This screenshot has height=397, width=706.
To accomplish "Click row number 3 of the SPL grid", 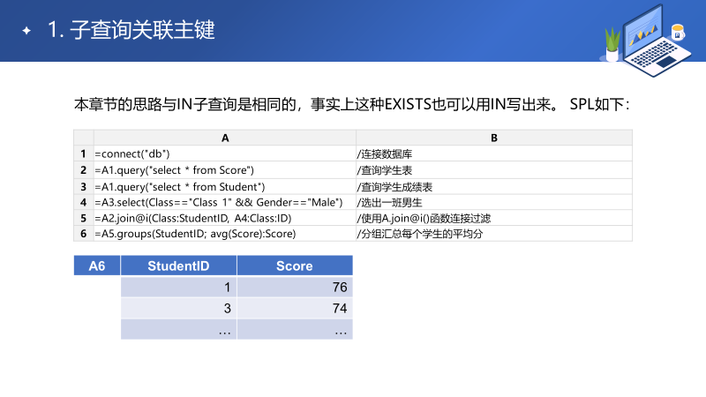I will 83,187.
